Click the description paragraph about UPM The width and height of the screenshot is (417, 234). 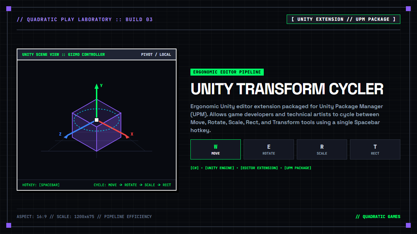[x=287, y=118]
